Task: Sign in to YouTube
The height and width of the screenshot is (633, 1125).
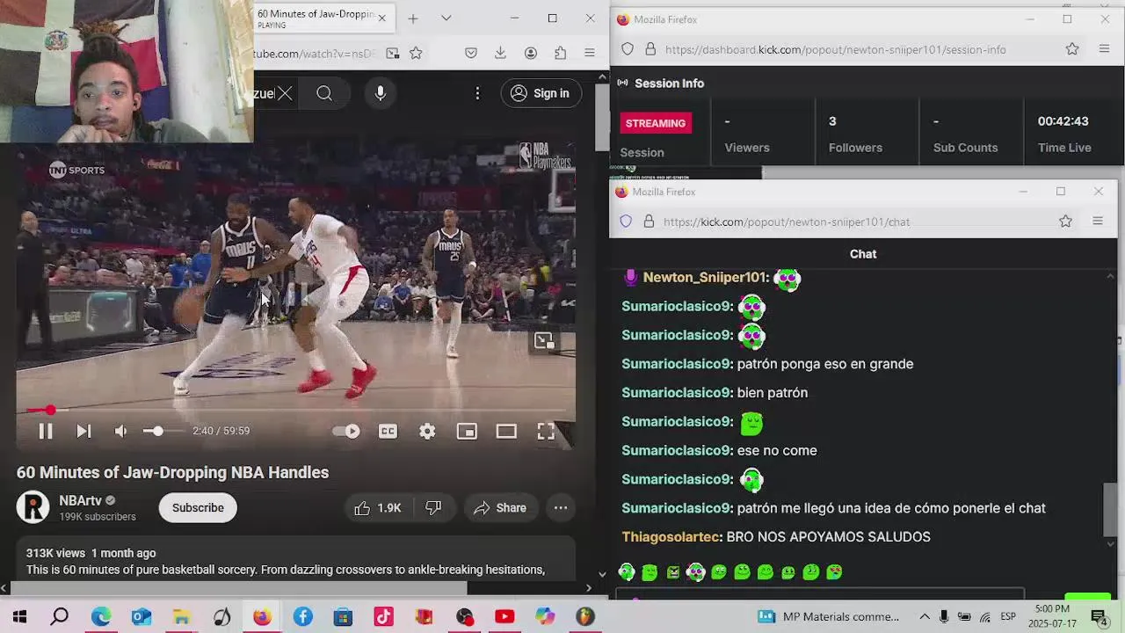Action: pos(541,93)
